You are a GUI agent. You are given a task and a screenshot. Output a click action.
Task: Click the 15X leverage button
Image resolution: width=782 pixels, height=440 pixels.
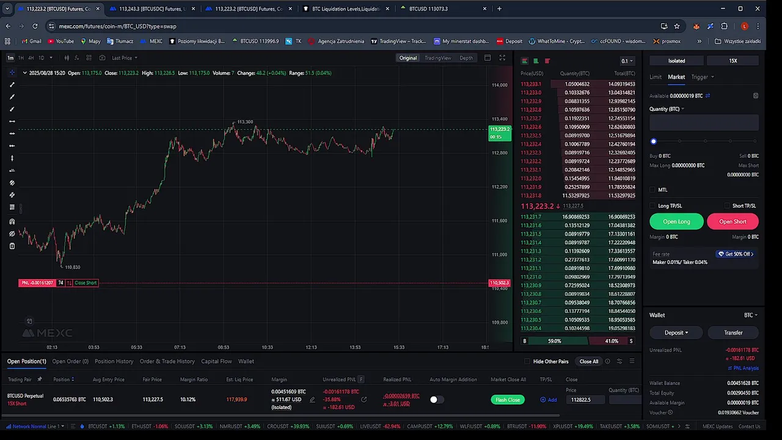(733, 61)
